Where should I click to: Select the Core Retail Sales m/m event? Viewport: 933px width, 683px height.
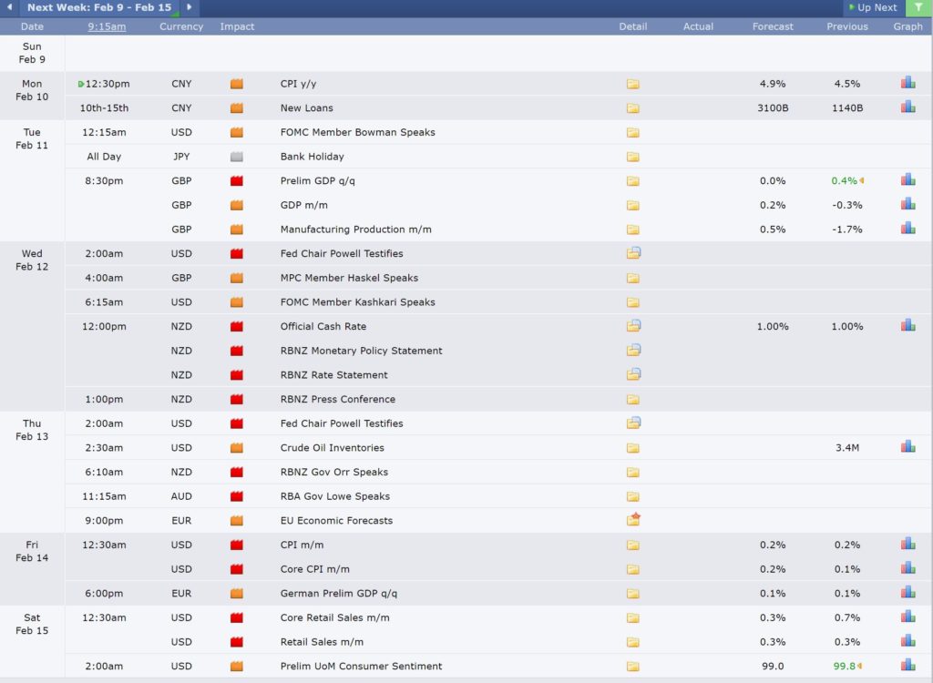coord(335,618)
